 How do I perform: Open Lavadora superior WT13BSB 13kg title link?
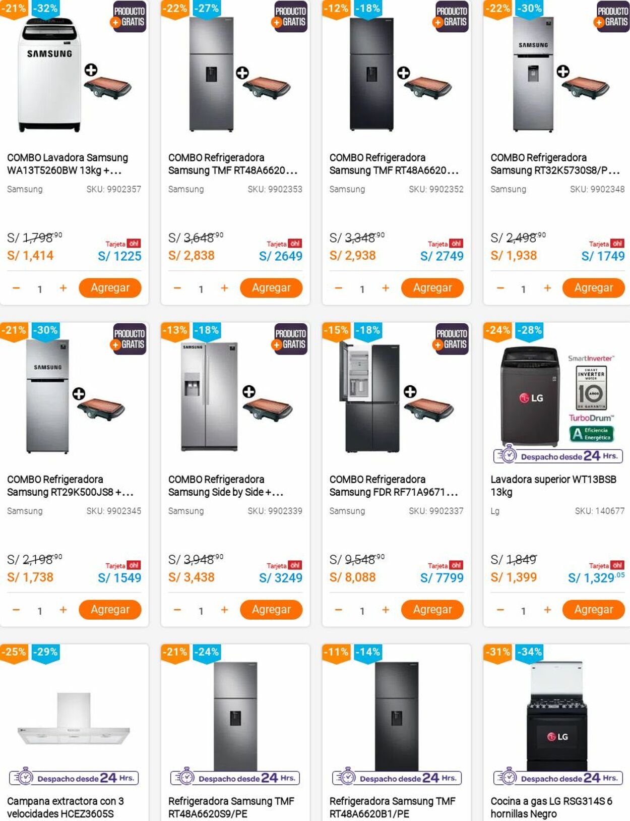coord(553,485)
